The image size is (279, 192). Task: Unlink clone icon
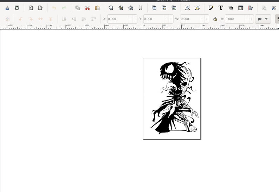point(174,8)
